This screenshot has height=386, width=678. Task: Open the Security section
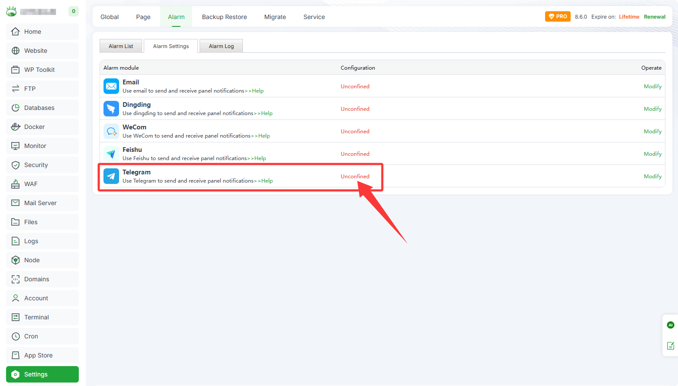[42, 165]
